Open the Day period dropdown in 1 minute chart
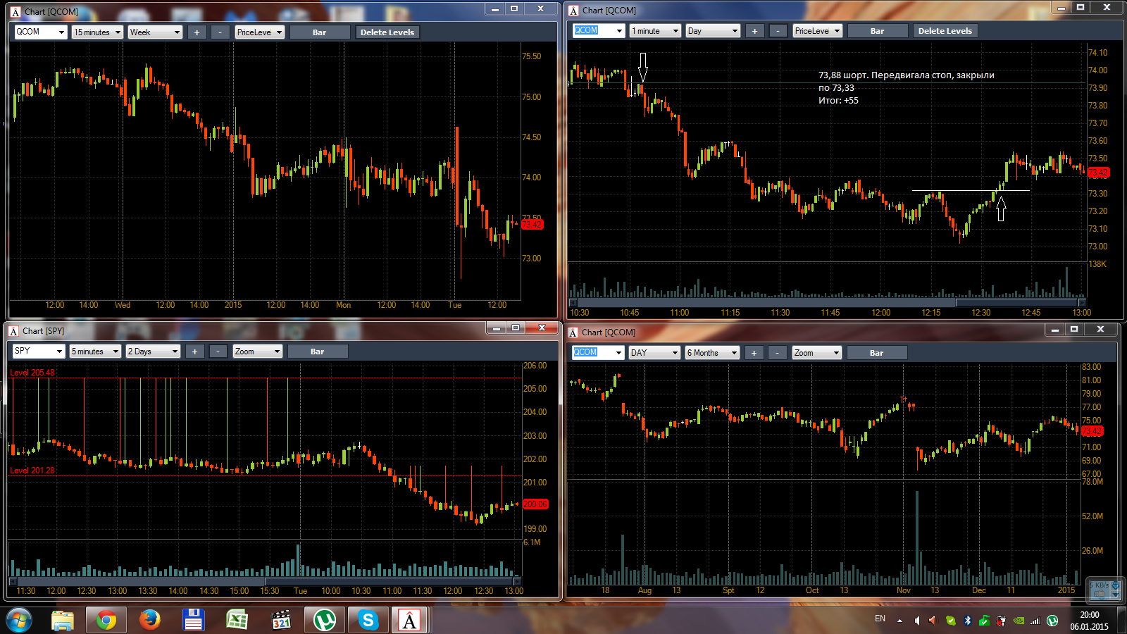The height and width of the screenshot is (634, 1127). (x=713, y=31)
